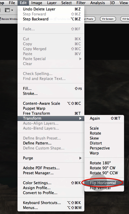Open the Select menu
Screen dimensions: 129x214
click(x=66, y=3)
